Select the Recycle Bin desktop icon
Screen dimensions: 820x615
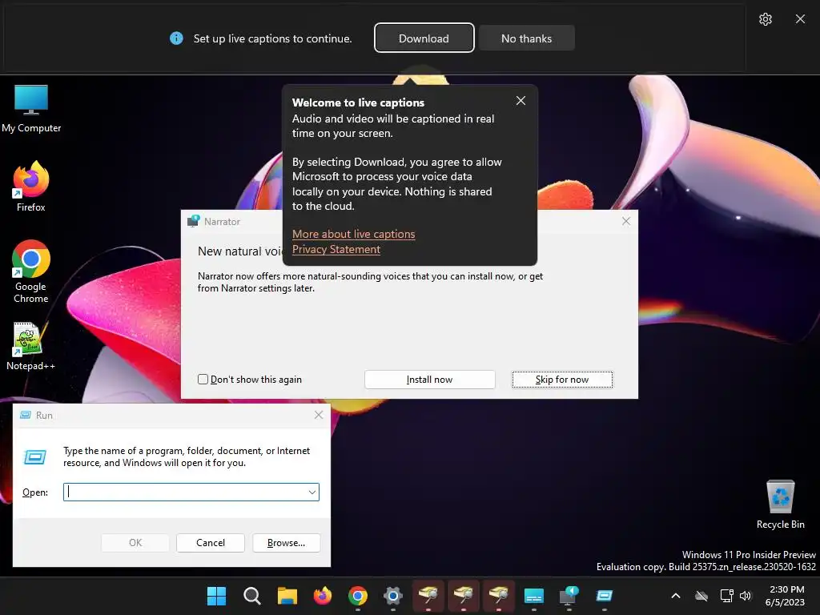780,504
